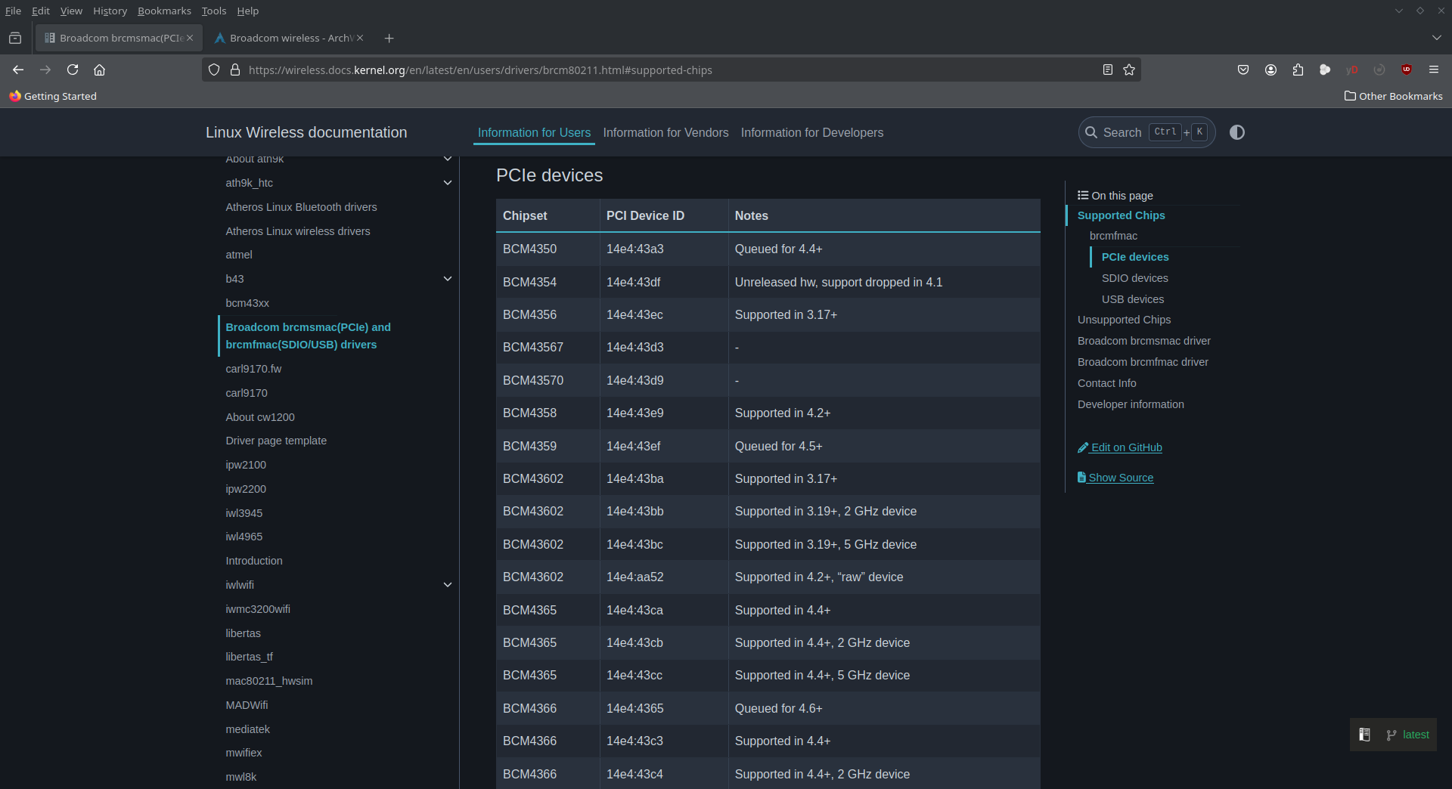This screenshot has height=789, width=1452.
Task: Open the bcm43xx sidebar page
Action: [247, 303]
